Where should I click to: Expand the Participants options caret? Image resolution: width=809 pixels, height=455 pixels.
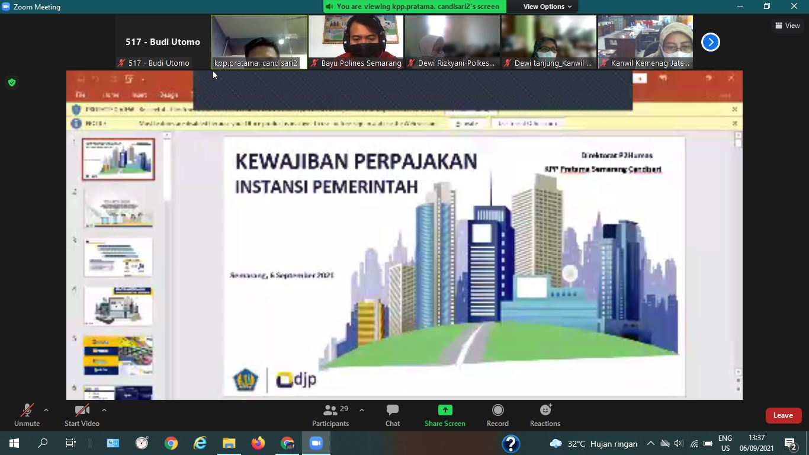coord(361,410)
